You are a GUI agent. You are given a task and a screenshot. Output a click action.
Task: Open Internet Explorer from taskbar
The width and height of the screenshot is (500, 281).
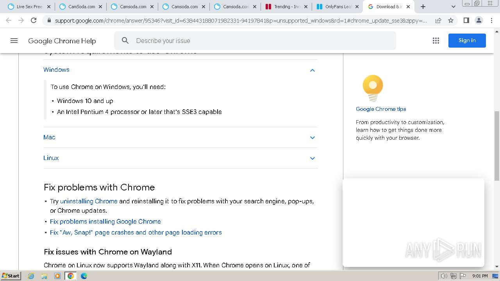(31, 276)
